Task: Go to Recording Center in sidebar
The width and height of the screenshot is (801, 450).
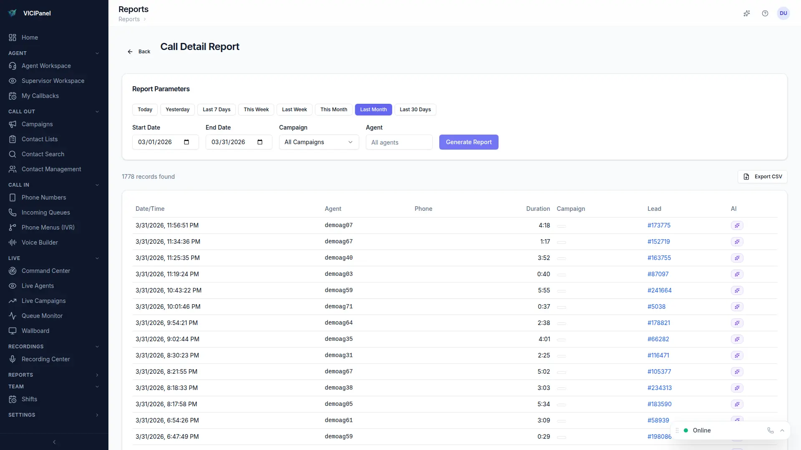Action: (x=45, y=359)
